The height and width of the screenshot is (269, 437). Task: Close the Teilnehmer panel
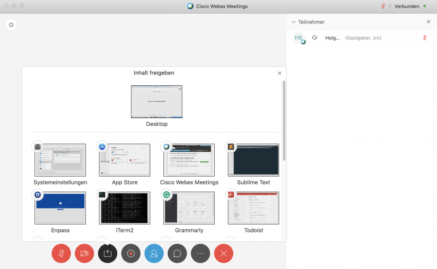coord(428,22)
